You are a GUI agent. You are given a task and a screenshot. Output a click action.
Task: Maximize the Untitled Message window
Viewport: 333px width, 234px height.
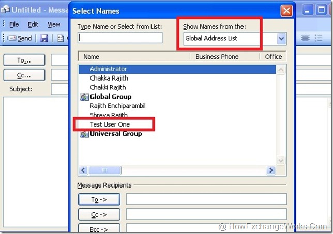click(321, 10)
